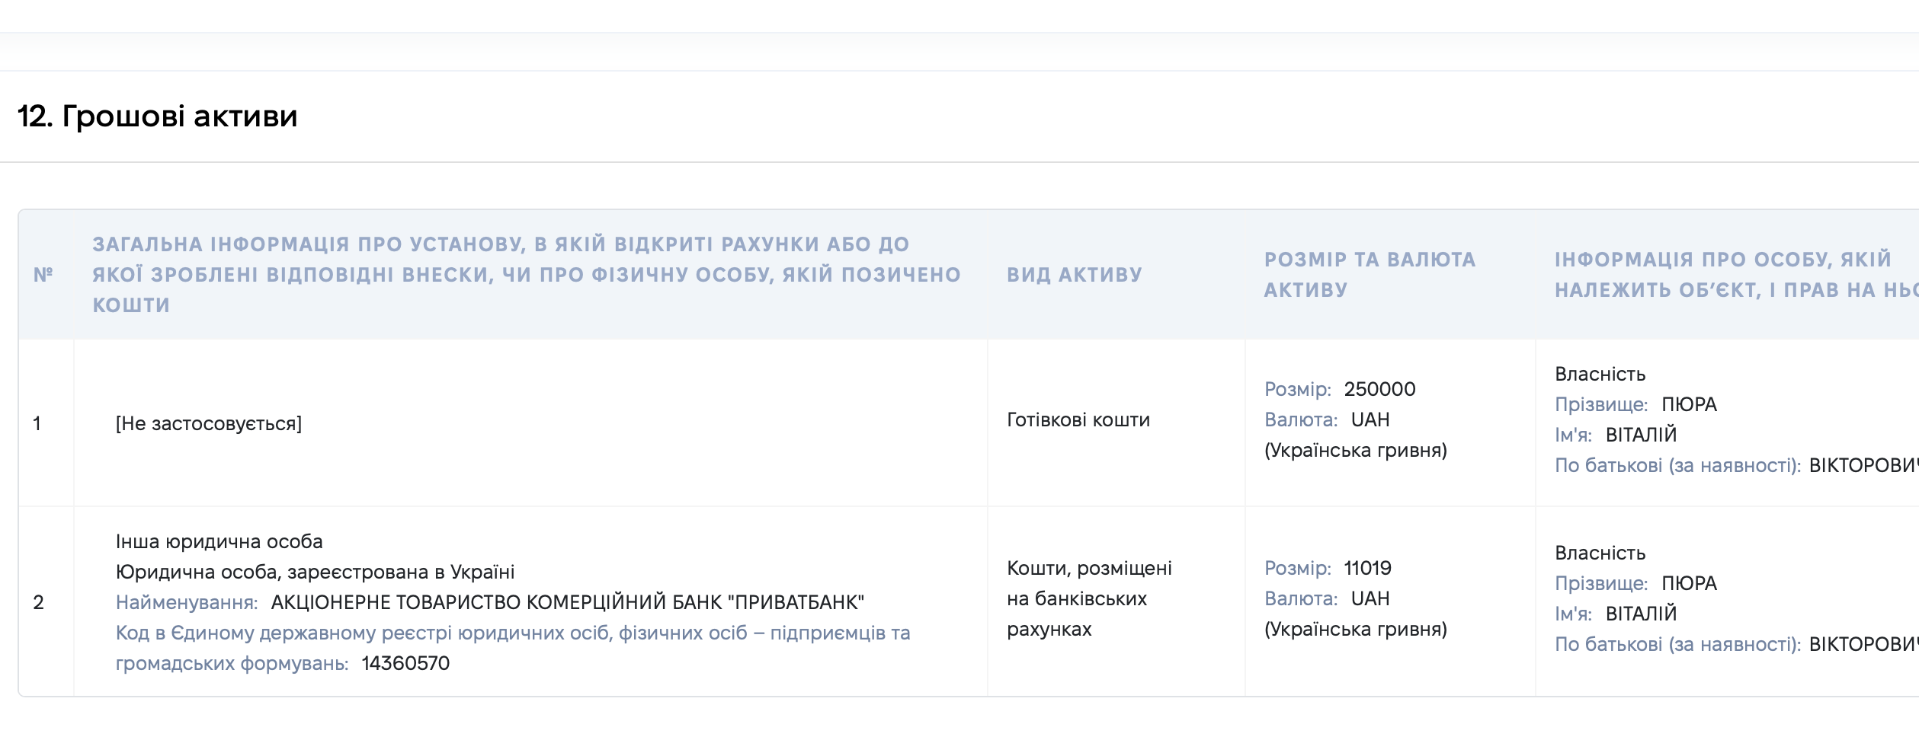Click surname 'ПЮРА' in the second row
Image resolution: width=1919 pixels, height=740 pixels.
[x=1689, y=583]
